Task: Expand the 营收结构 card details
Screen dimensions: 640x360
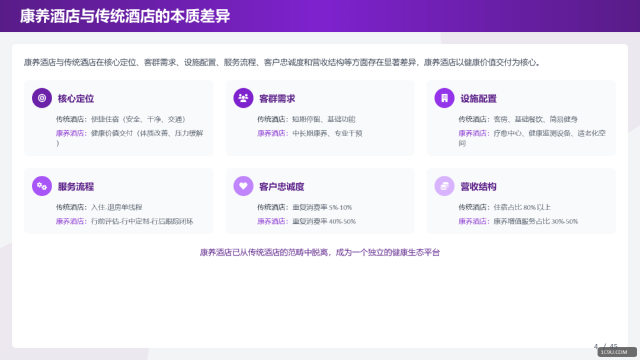Action: click(x=521, y=201)
